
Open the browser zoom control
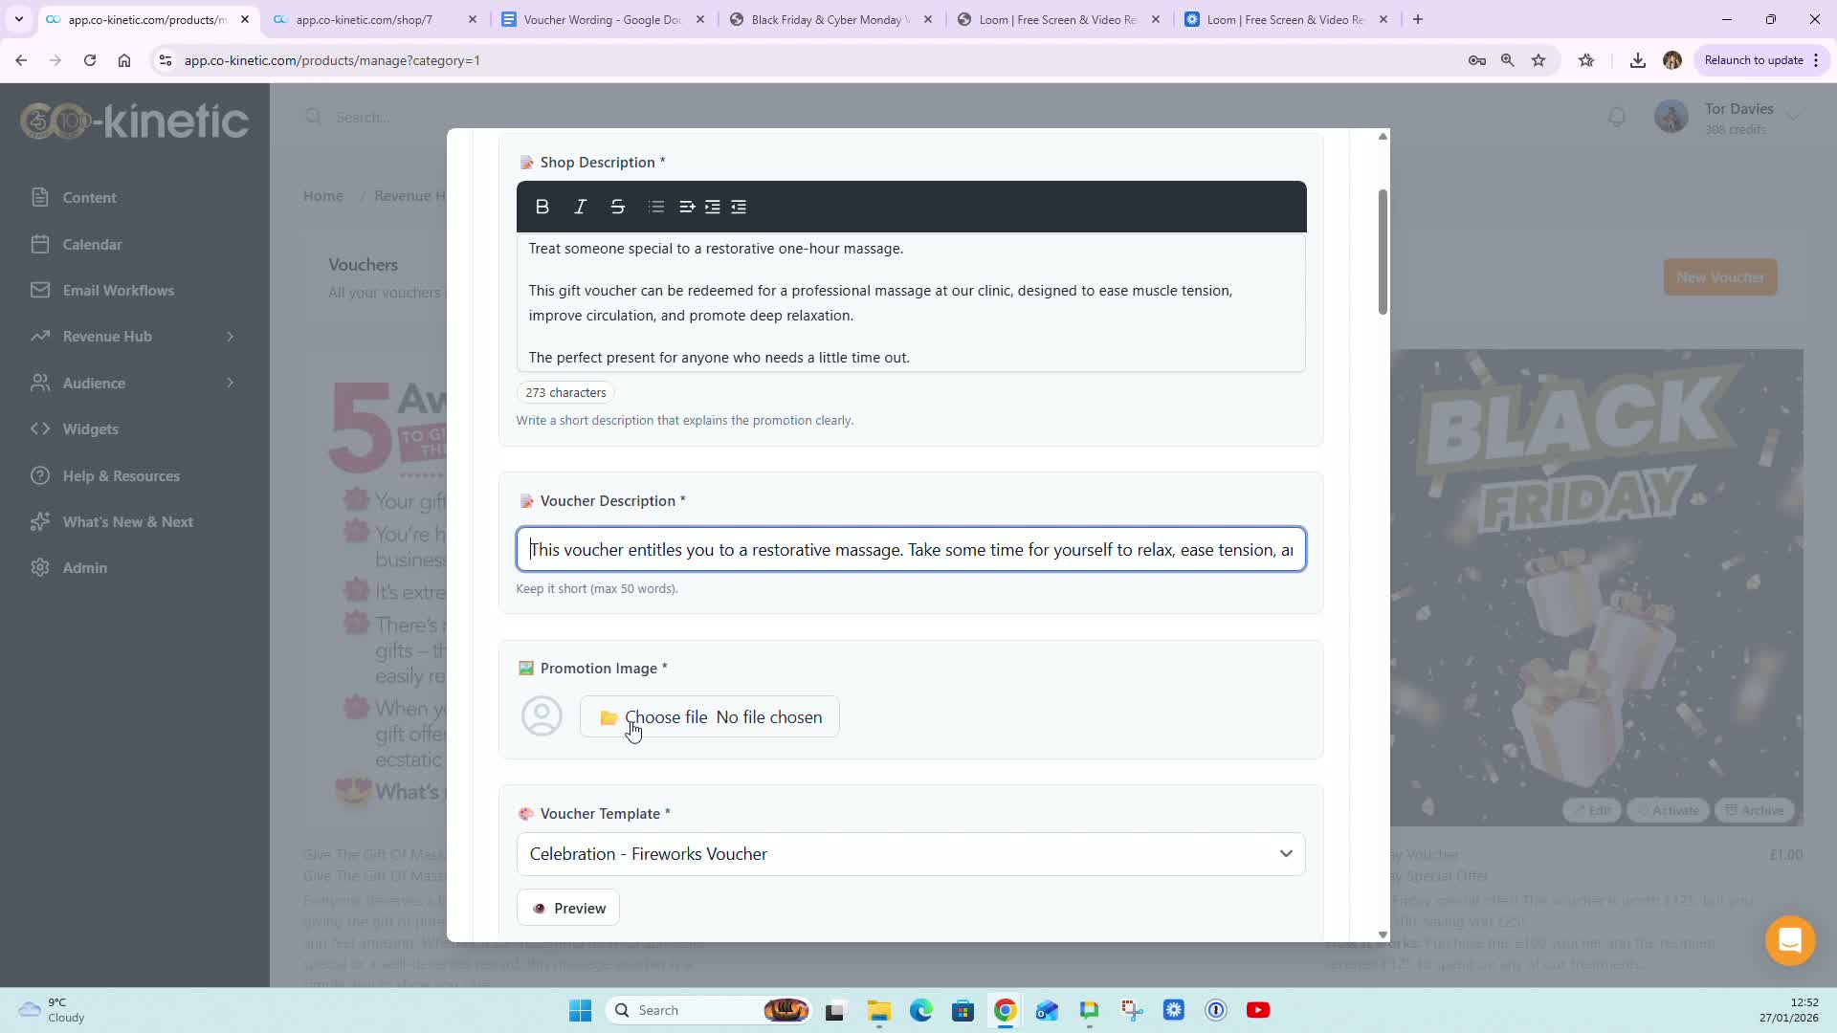1508,60
